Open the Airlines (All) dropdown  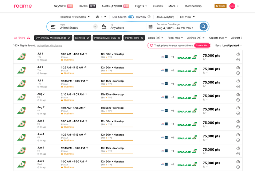pos(196,38)
